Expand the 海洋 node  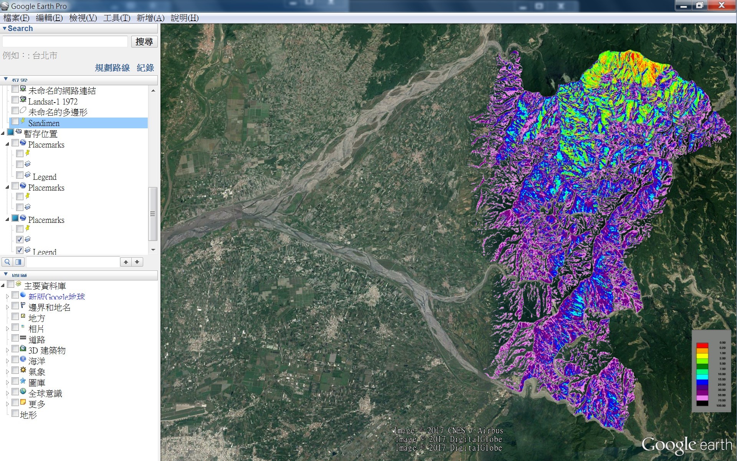click(x=7, y=361)
